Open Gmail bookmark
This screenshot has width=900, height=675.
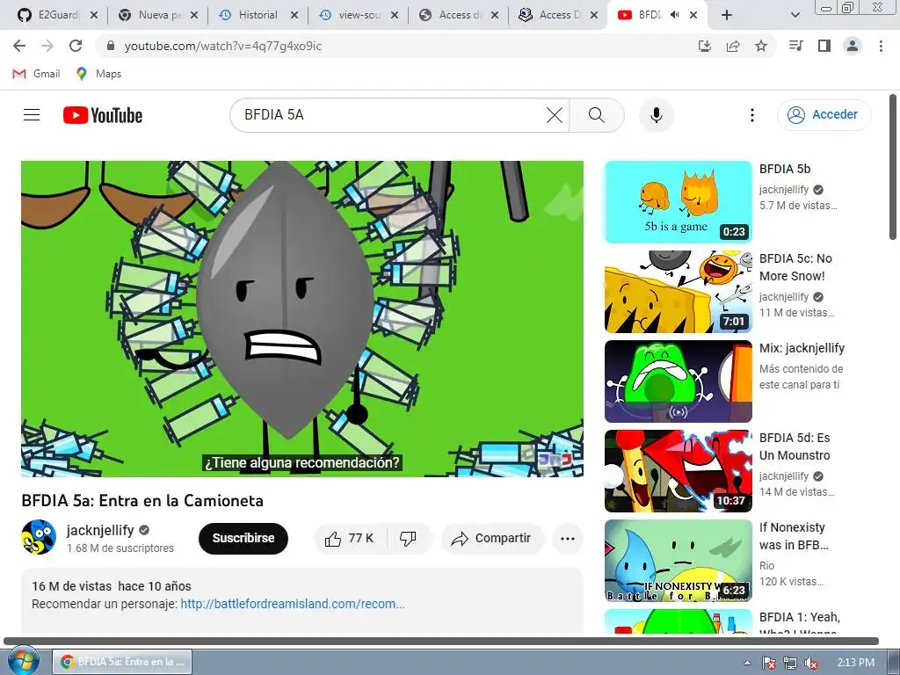(x=36, y=74)
